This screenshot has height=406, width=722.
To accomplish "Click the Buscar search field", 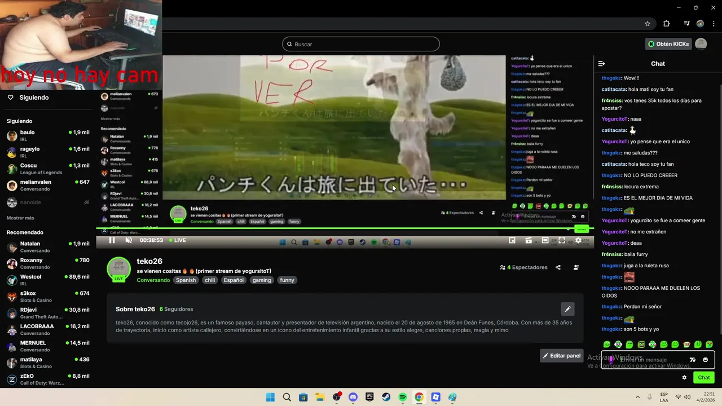I will point(361,44).
